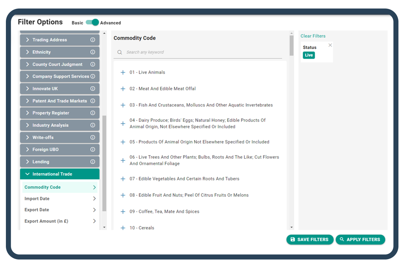
Task: Click info icon next to Ethnicity
Action: point(92,52)
